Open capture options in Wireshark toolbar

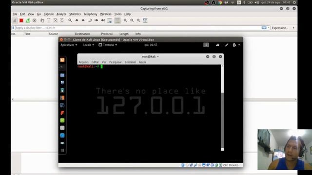click(x=35, y=20)
